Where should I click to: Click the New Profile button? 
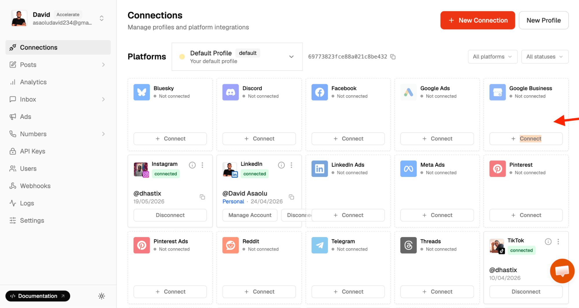543,20
